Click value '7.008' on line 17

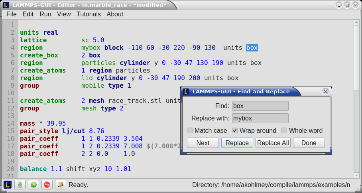coord(133,146)
